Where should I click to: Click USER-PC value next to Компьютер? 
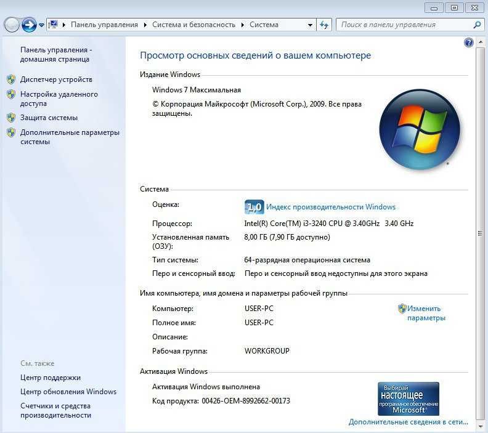point(259,309)
